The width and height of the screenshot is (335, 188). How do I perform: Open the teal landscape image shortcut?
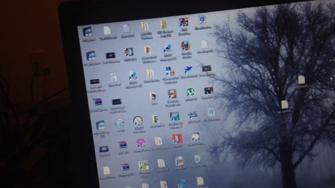coord(174,116)
